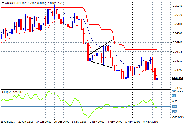This screenshot has width=184, height=125.
Task: Click the 1 Nov 12:00 time label
Action: [x=79, y=122]
